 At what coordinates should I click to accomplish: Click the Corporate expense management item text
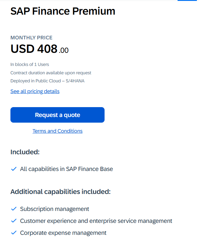coord(63,233)
